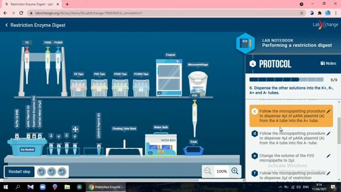Image resolution: width=341 pixels, height=192 pixels.
Task: Pick up the P200 micropipette
Action: 47,65
